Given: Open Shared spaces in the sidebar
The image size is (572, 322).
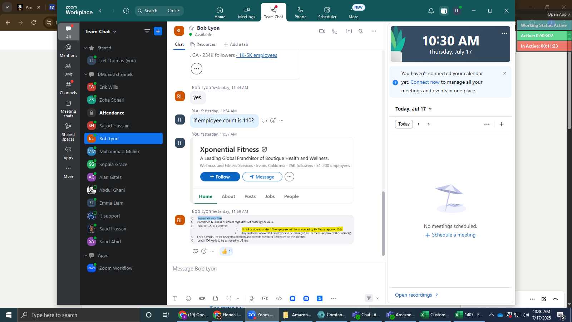Looking at the screenshot, I should (x=68, y=132).
